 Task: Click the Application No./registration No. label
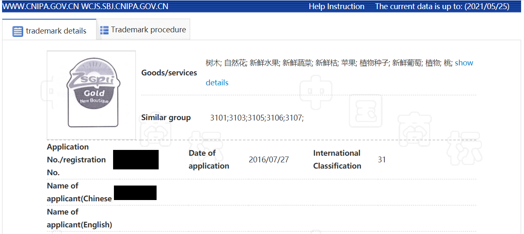coord(76,159)
